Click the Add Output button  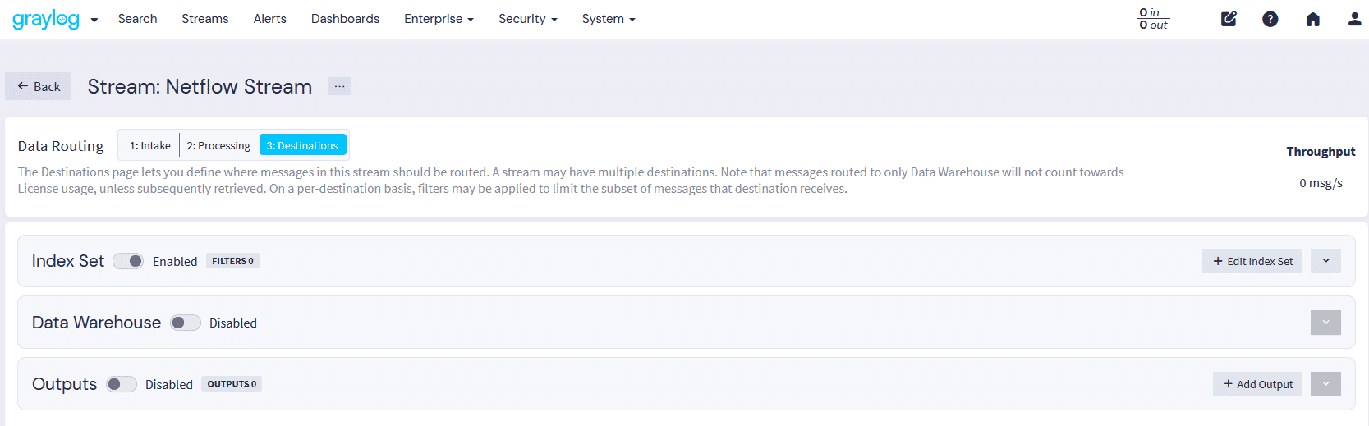[1257, 384]
